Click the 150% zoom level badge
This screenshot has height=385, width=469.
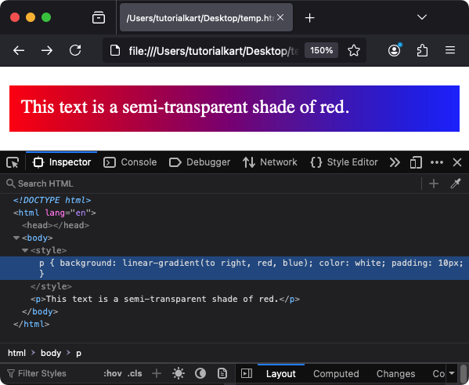tap(321, 50)
